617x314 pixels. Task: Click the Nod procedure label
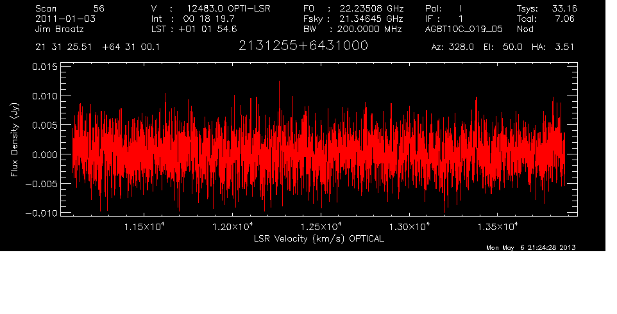coord(525,29)
